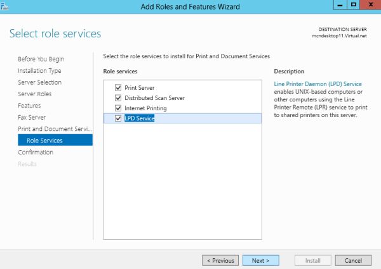The height and width of the screenshot is (269, 381).
Task: Uncheck the Internet Printing checkbox
Action: tap(117, 108)
